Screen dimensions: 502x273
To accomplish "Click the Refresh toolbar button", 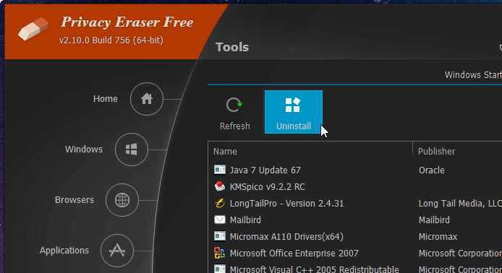I will click(234, 112).
